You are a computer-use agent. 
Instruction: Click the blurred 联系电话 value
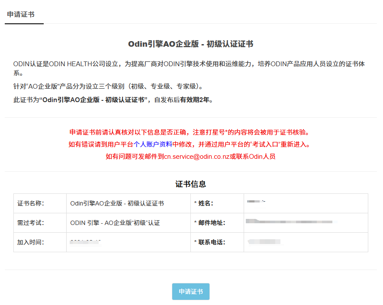[x=265, y=242]
